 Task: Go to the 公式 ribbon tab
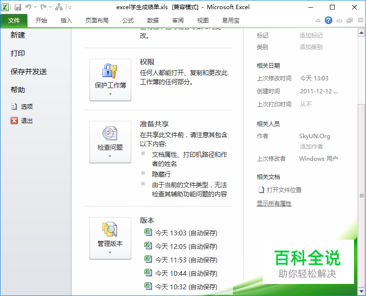[128, 21]
